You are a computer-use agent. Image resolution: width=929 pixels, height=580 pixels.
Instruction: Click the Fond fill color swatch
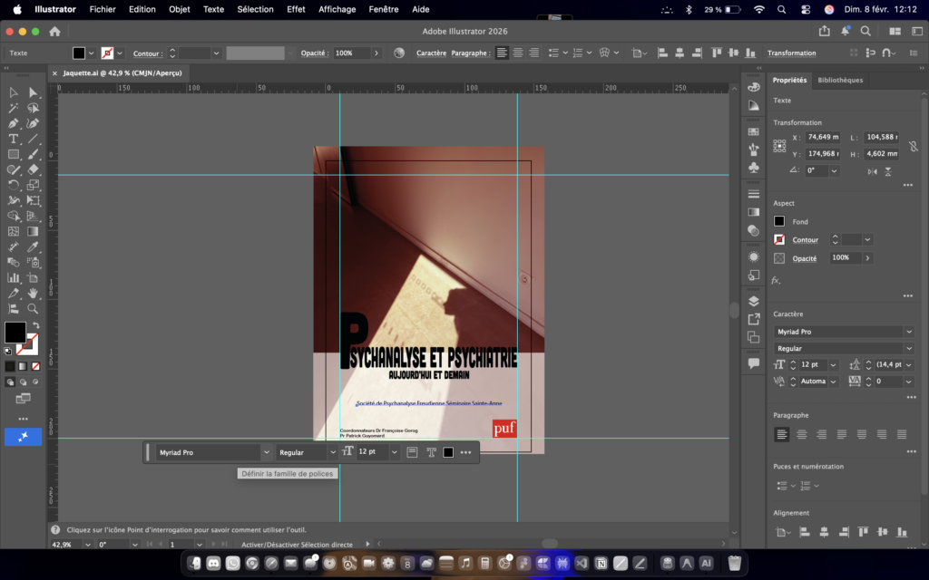(x=779, y=221)
